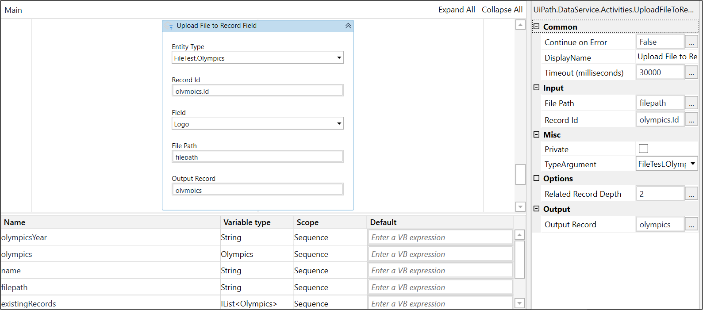Open ellipsis editor for Related Record Depth
The image size is (703, 310).
pos(691,194)
